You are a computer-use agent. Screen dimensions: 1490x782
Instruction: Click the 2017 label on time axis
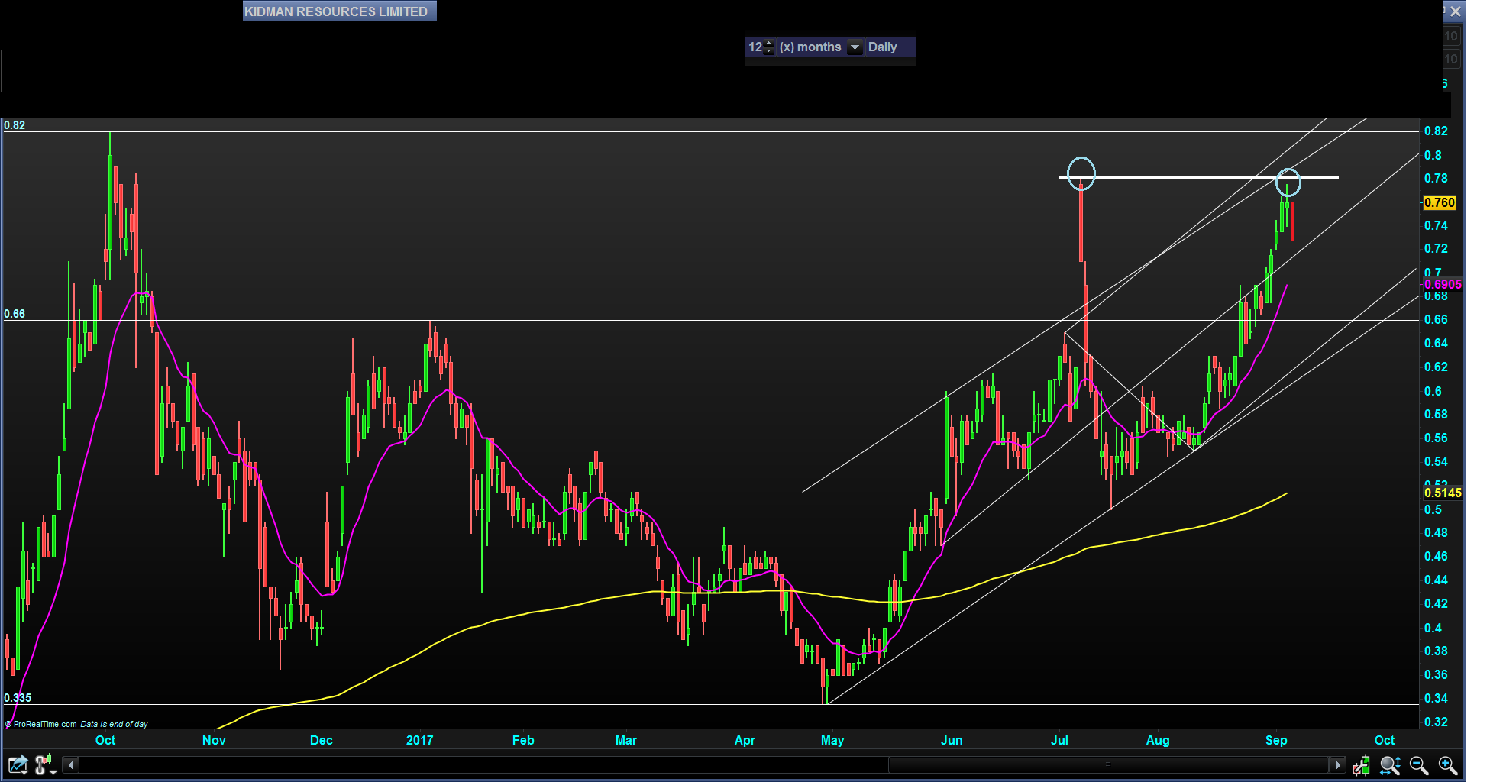pyautogui.click(x=419, y=740)
